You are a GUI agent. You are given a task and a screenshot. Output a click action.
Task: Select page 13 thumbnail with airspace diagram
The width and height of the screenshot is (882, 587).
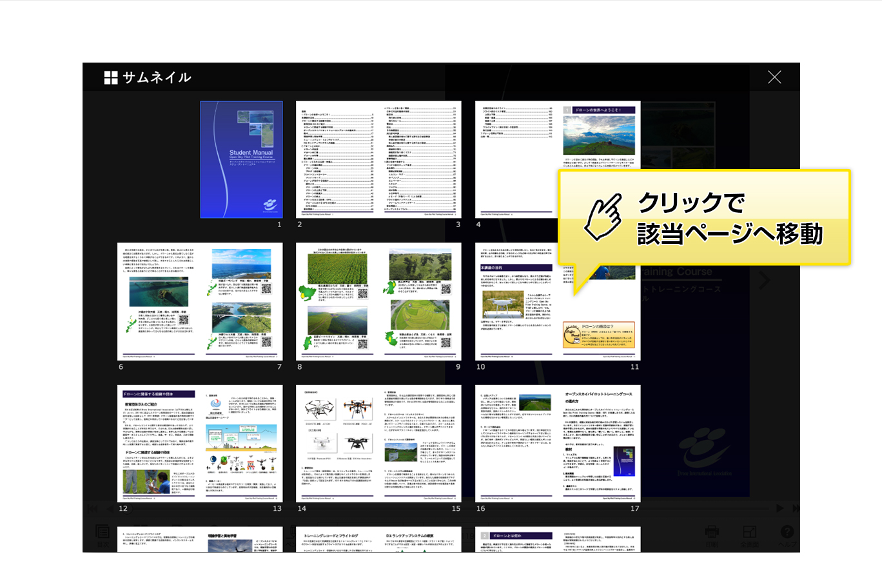click(x=242, y=443)
